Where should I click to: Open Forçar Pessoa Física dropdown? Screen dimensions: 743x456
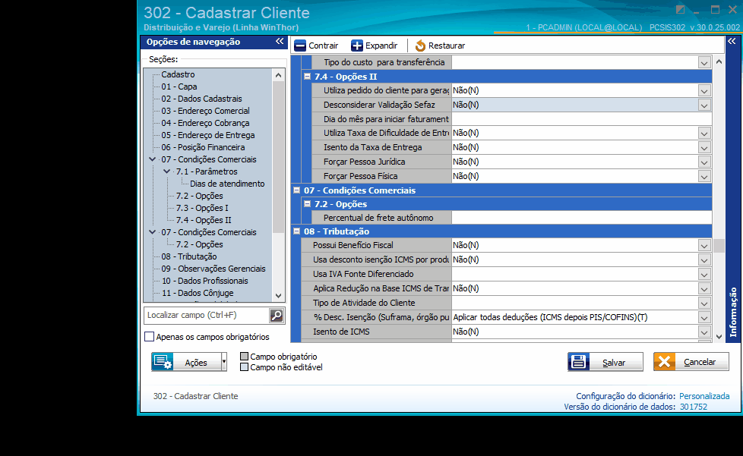pos(704,177)
